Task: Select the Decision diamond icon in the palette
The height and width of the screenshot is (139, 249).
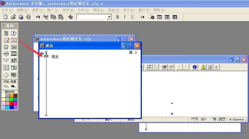Action: [x=6, y=75]
